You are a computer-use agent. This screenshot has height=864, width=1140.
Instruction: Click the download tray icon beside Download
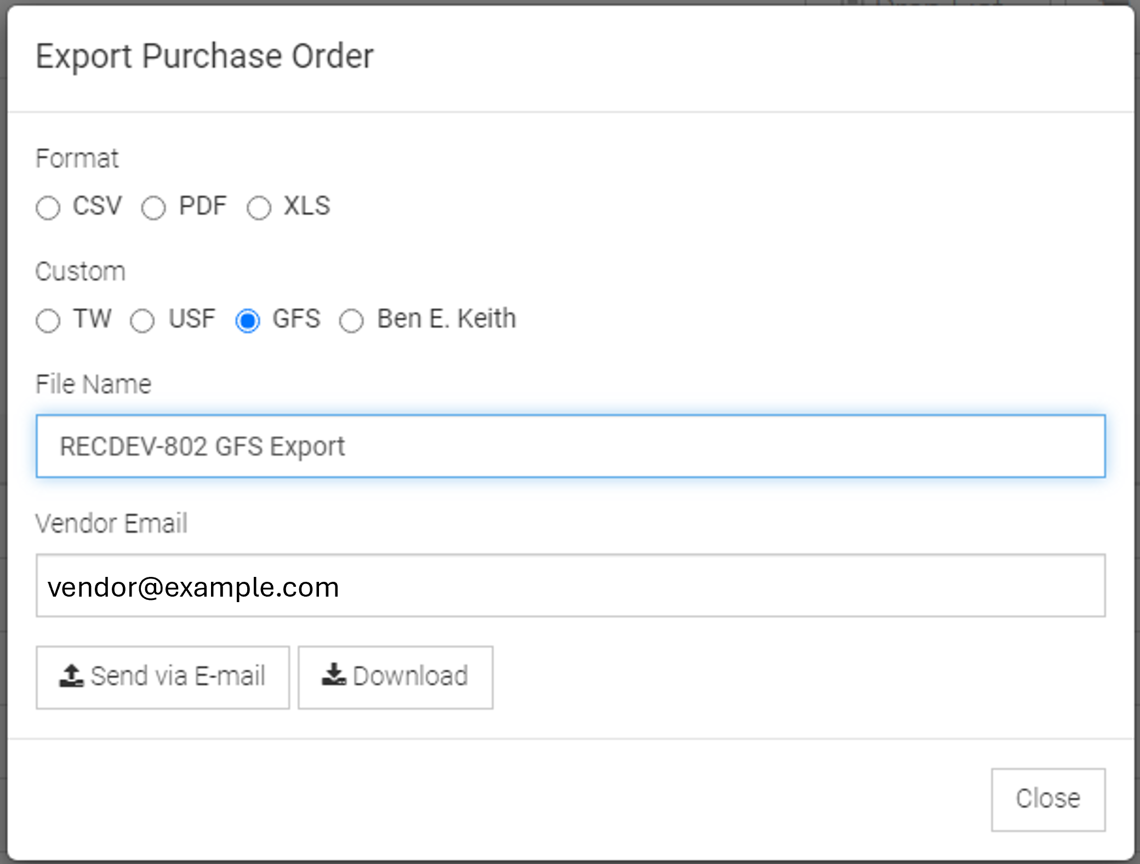tap(334, 675)
